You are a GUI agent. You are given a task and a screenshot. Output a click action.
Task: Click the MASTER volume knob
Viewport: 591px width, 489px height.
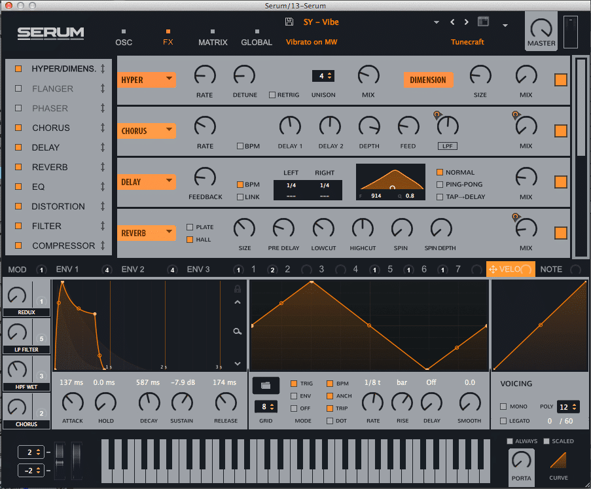541,29
